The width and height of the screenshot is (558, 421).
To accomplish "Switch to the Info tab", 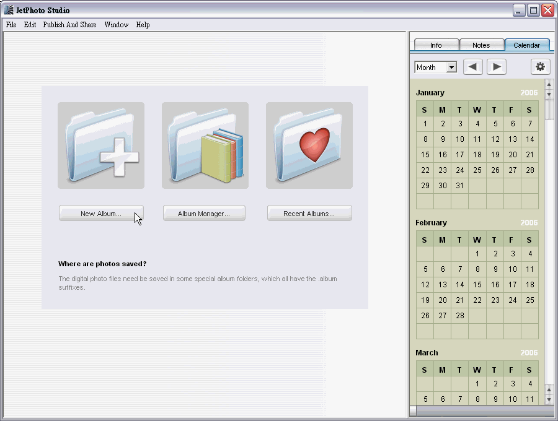I will click(x=436, y=45).
